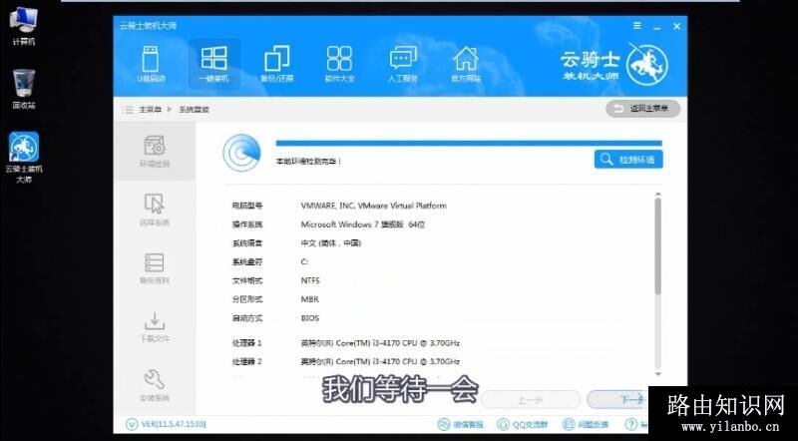Image resolution: width=798 pixels, height=441 pixels.
Task: Open the QQ交流群 link
Action: pos(523,424)
